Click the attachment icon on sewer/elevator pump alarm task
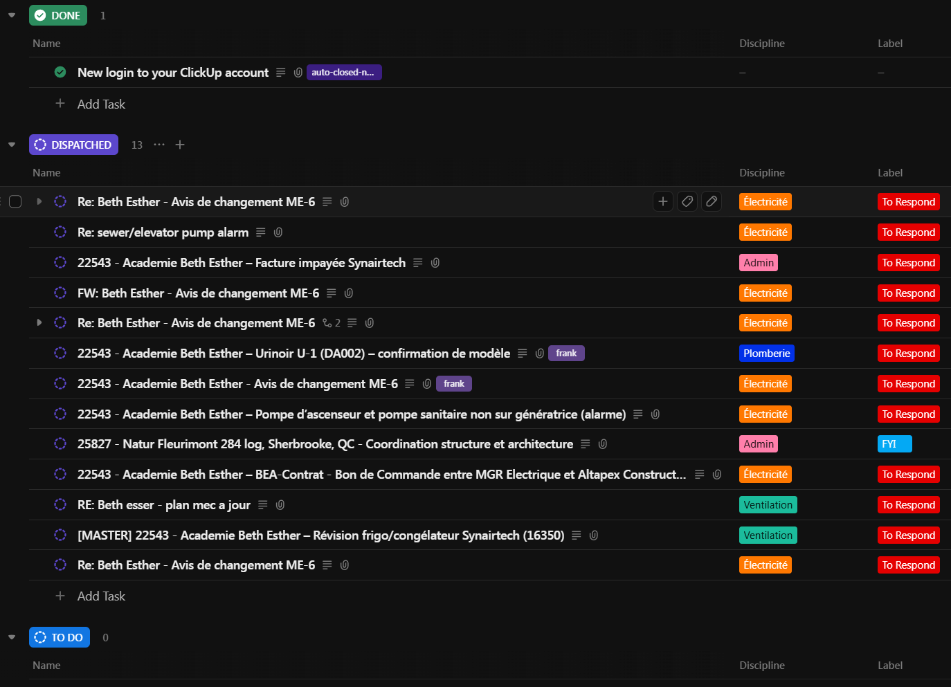The image size is (951, 687). pyautogui.click(x=278, y=232)
